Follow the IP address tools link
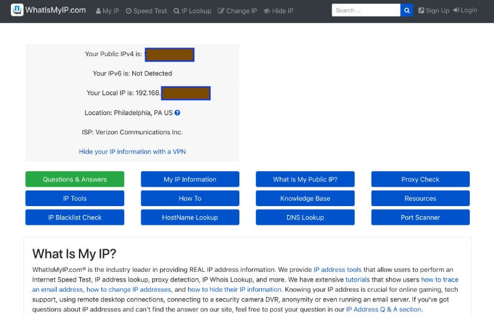494x317 pixels. [x=337, y=269]
